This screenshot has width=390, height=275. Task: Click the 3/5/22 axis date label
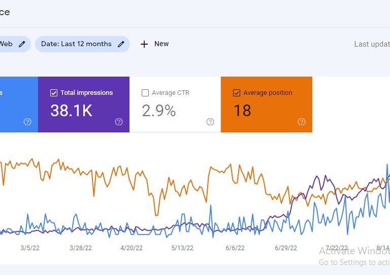[30, 248]
